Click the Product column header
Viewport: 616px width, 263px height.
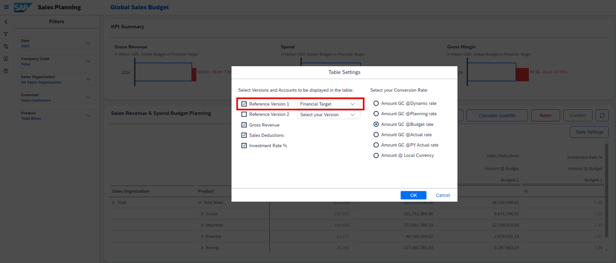pos(206,191)
